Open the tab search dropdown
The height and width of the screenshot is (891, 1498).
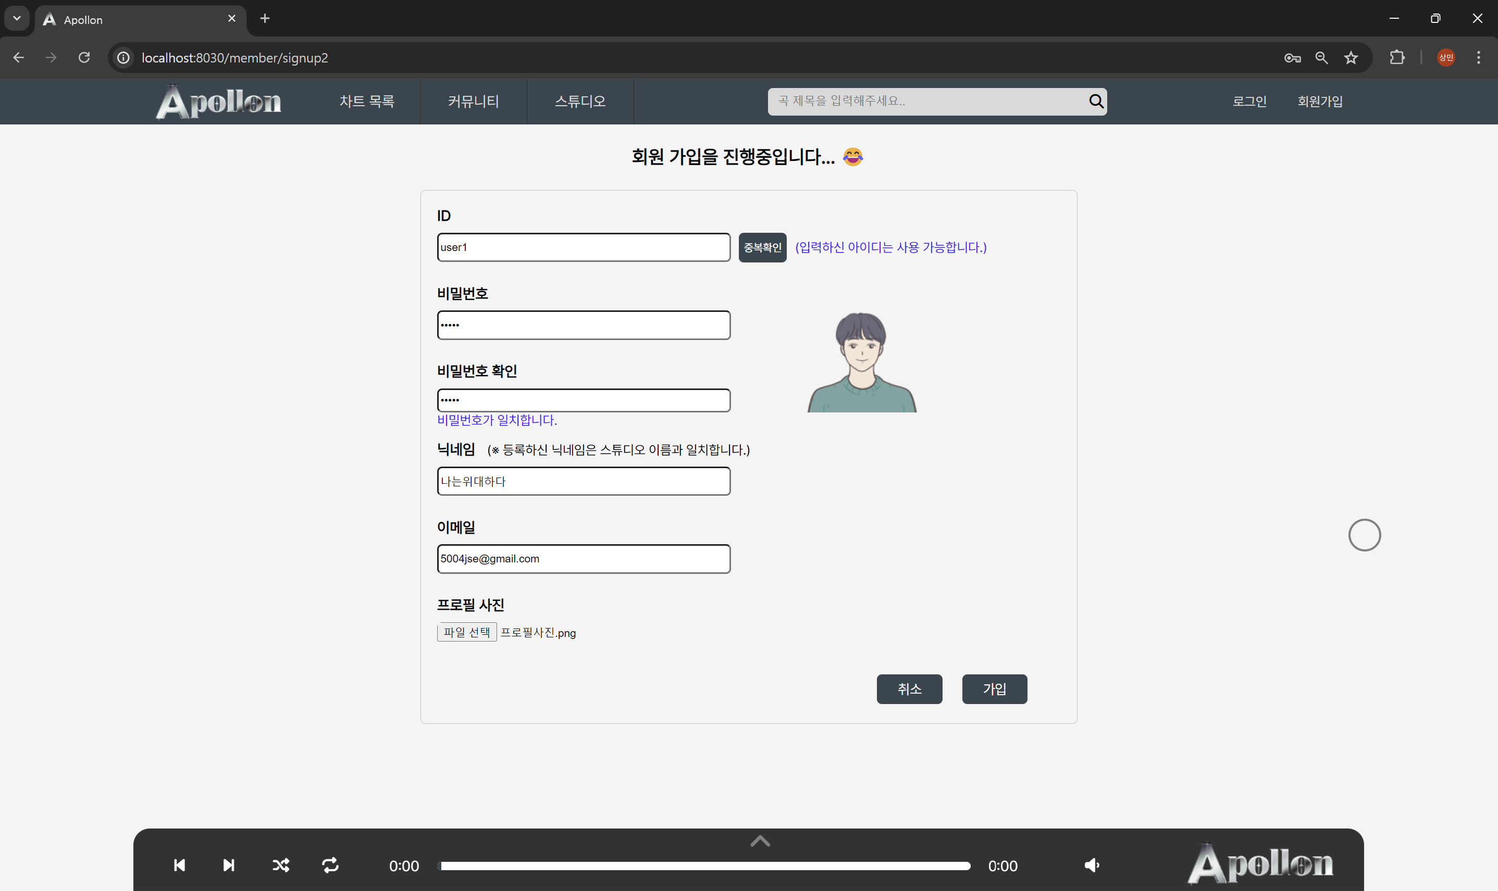pos(17,19)
